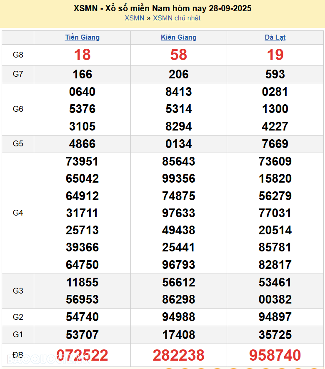Select Đà Lạt G2 number 94897
Image resolution: width=325 pixels, height=369 pixels.
pyautogui.click(x=275, y=317)
